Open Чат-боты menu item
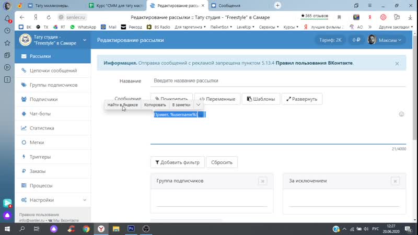The image size is (418, 235). [53, 114]
